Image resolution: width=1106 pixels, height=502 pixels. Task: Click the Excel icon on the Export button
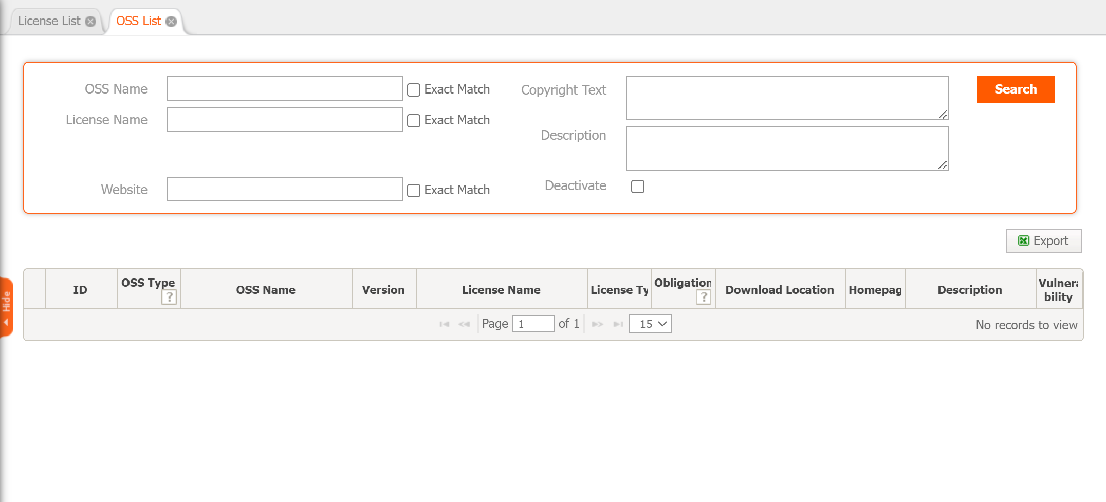(1024, 240)
